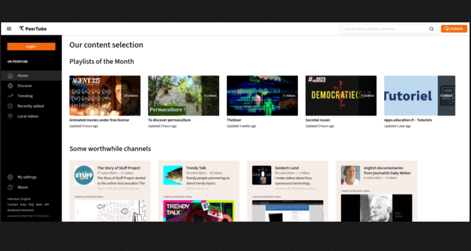This screenshot has height=251, width=471.
Task: Open the Democratie(s) playlist thumbnail
Action: tap(341, 96)
